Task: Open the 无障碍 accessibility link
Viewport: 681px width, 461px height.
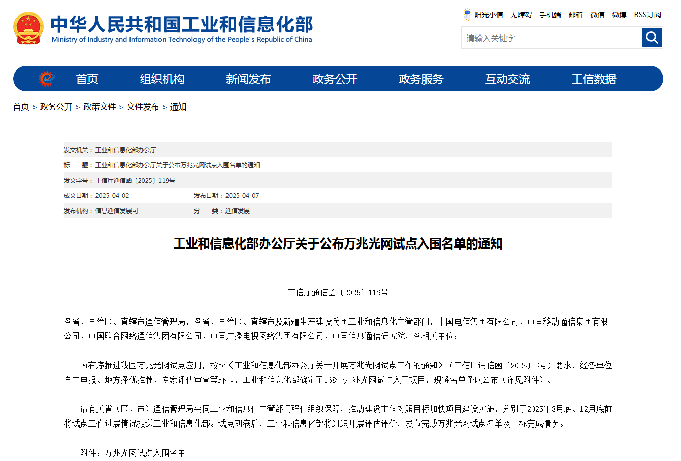Action: pos(521,15)
